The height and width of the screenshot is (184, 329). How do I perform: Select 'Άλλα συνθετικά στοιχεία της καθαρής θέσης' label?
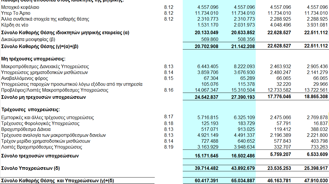click(x=45, y=19)
